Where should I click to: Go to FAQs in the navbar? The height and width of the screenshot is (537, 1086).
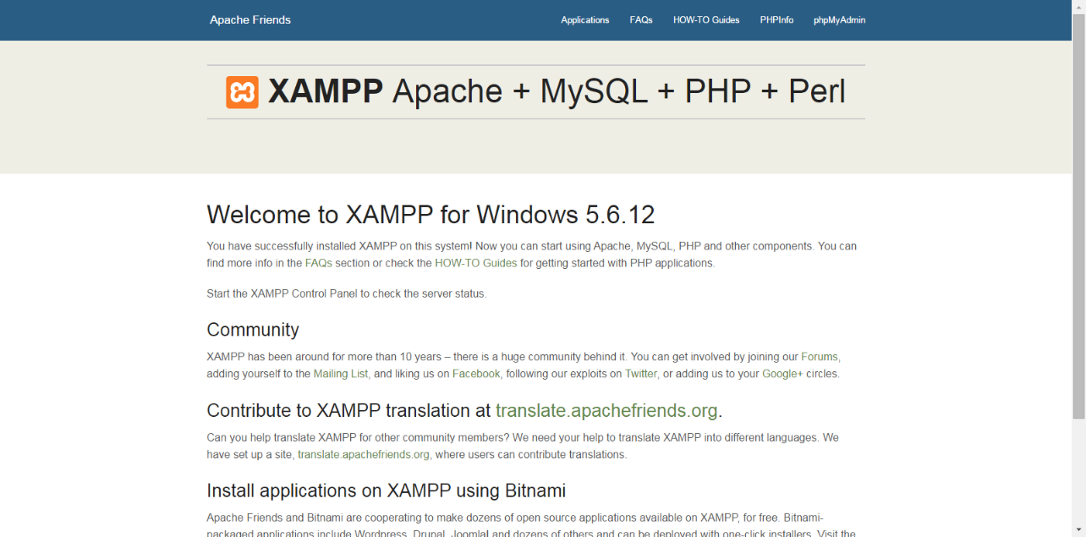pos(641,20)
